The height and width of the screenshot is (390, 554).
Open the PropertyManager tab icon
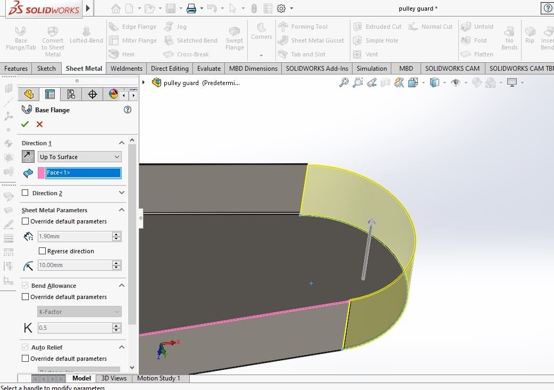coord(50,94)
